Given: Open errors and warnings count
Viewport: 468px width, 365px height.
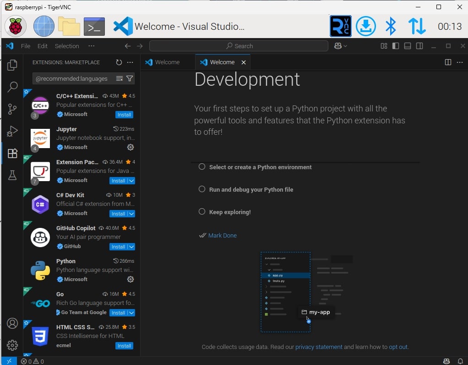Looking at the screenshot, I should point(33,361).
